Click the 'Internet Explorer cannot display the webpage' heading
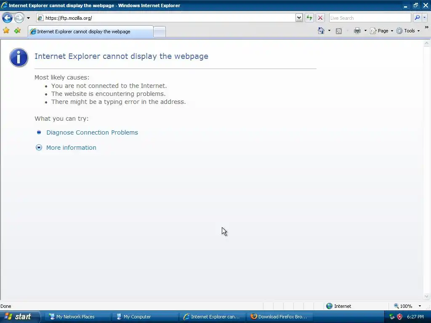The image size is (431, 323). pos(121,56)
